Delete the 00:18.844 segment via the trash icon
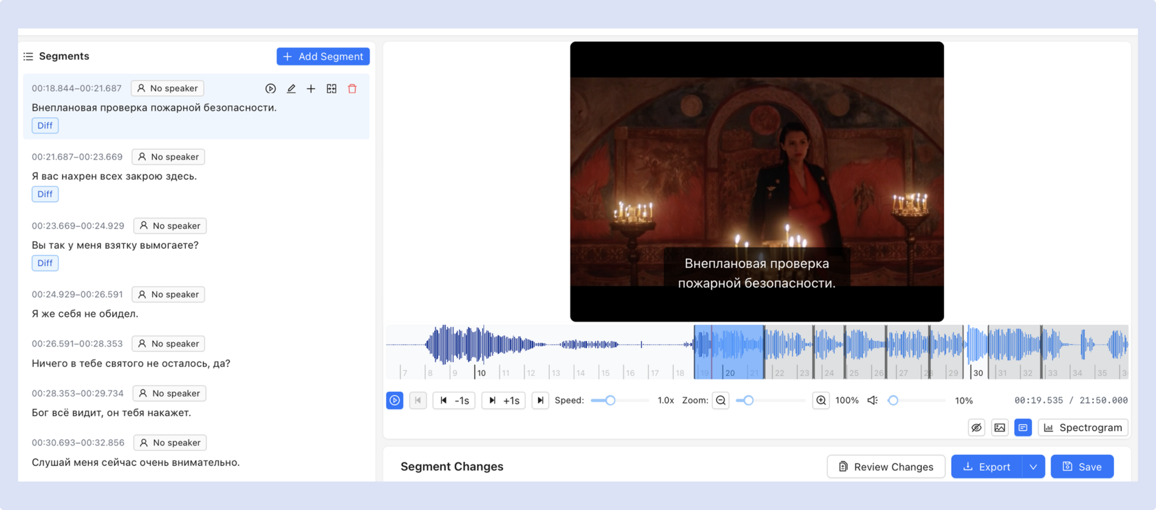Viewport: 1156px width, 510px height. pyautogui.click(x=352, y=89)
